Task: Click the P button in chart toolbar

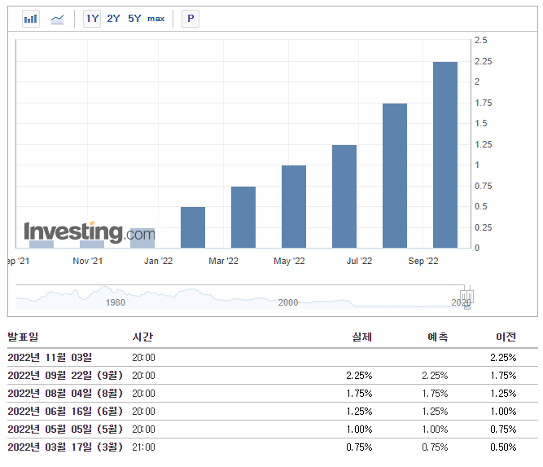Action: coord(190,19)
